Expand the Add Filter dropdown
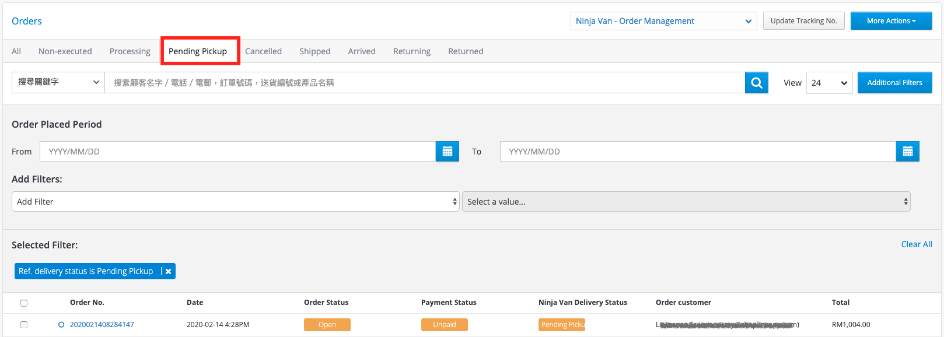This screenshot has width=944, height=337. click(x=236, y=202)
